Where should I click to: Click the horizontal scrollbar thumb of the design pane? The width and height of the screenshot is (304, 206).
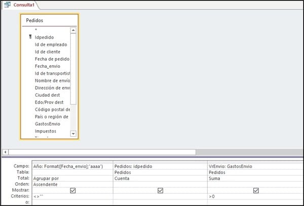point(102,152)
